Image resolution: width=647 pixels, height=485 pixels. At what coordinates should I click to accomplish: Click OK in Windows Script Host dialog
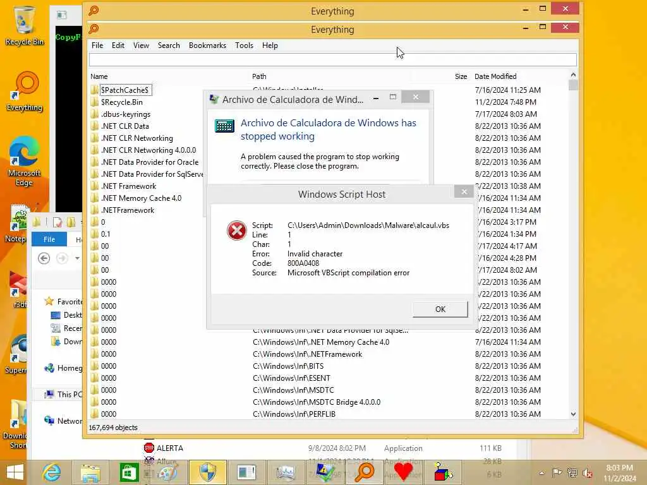point(440,309)
